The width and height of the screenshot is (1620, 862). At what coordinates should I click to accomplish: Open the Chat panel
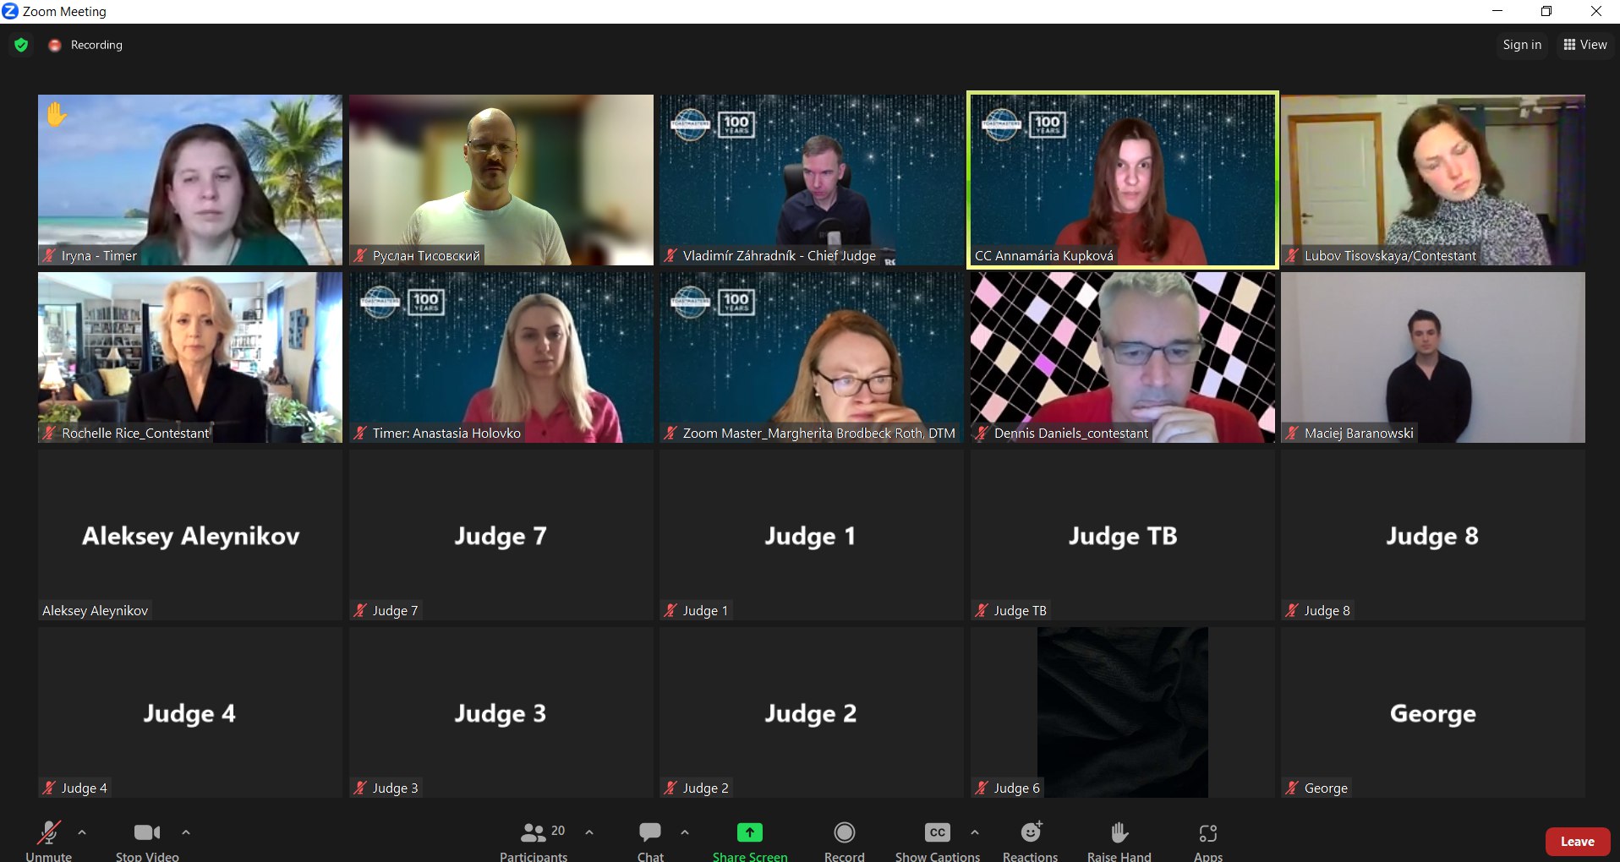650,833
